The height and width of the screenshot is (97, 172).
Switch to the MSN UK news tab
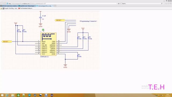click(x=9, y=6)
